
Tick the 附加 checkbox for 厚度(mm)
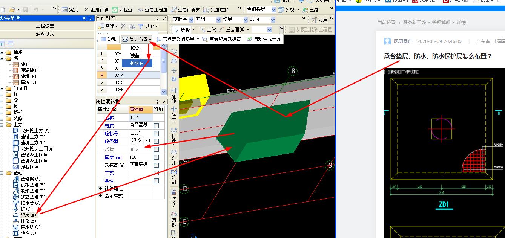(156, 157)
